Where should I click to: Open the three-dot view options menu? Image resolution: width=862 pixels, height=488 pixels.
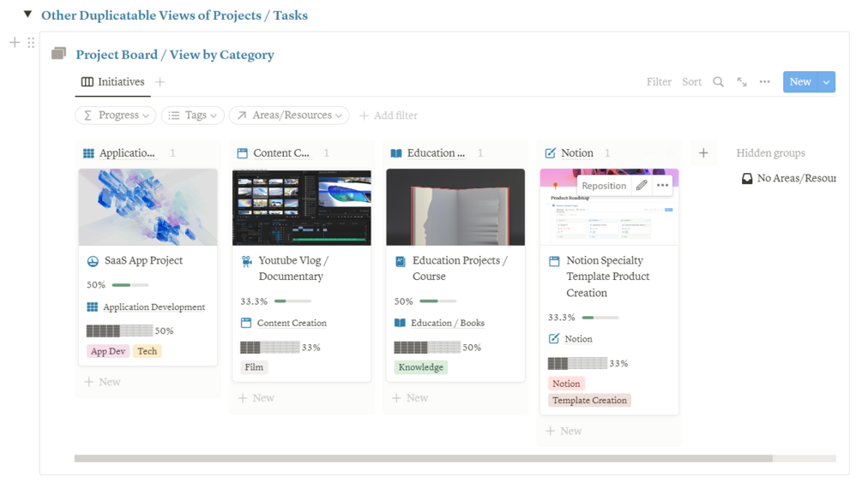pos(764,82)
